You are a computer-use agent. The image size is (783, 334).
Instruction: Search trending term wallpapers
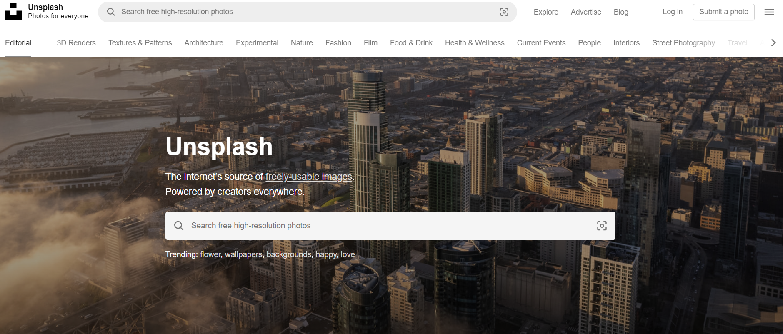point(243,254)
